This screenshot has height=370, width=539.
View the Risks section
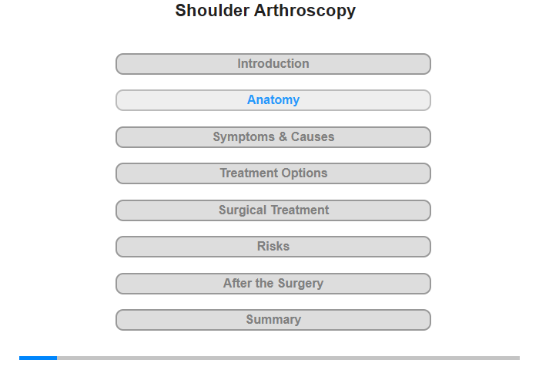click(x=273, y=247)
